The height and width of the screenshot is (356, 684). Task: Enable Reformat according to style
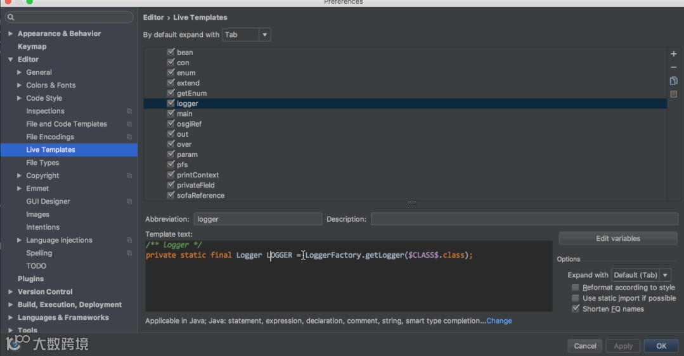point(576,288)
